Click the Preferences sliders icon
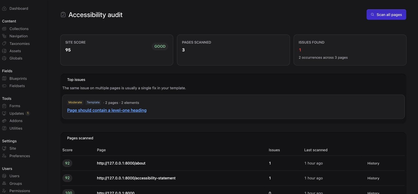The image size is (418, 194). (x=4, y=156)
